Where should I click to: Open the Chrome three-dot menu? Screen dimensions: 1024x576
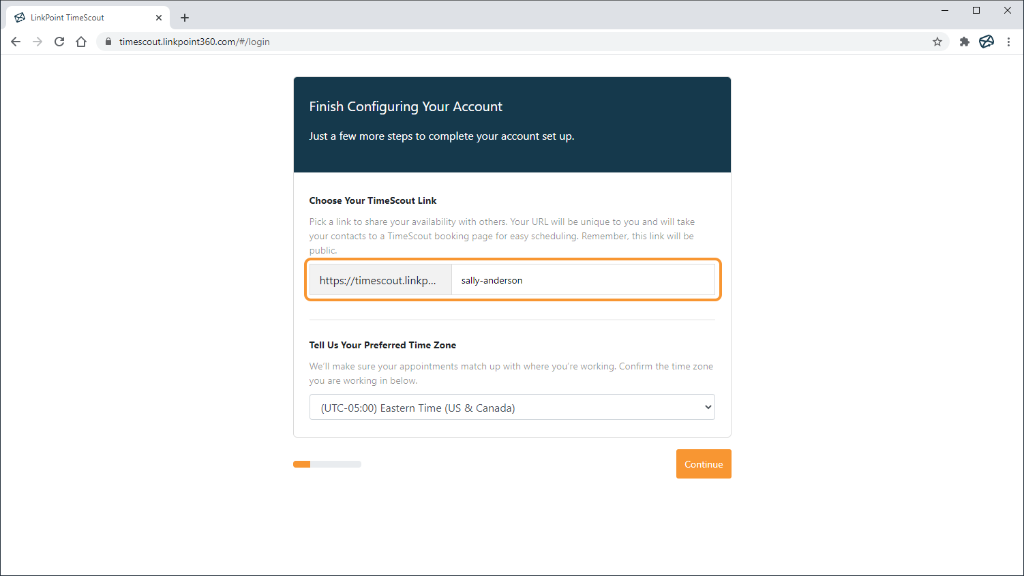click(1008, 42)
